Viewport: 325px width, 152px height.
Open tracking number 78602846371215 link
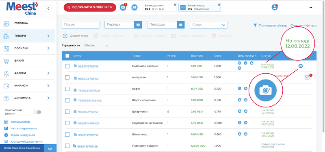pyautogui.click(x=89, y=90)
